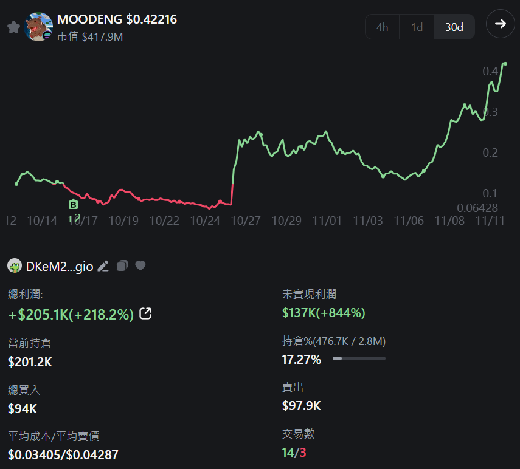520x469 pixels.
Task: Click the green B buy marker on chart
Action: pos(74,205)
